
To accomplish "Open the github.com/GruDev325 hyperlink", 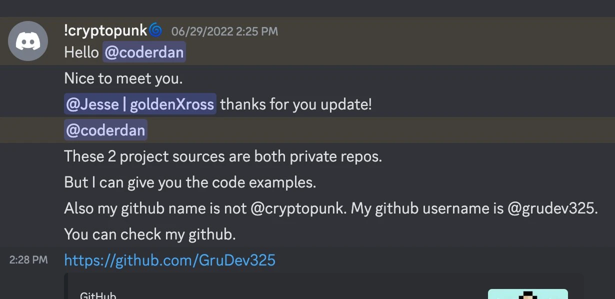I will click(x=169, y=260).
